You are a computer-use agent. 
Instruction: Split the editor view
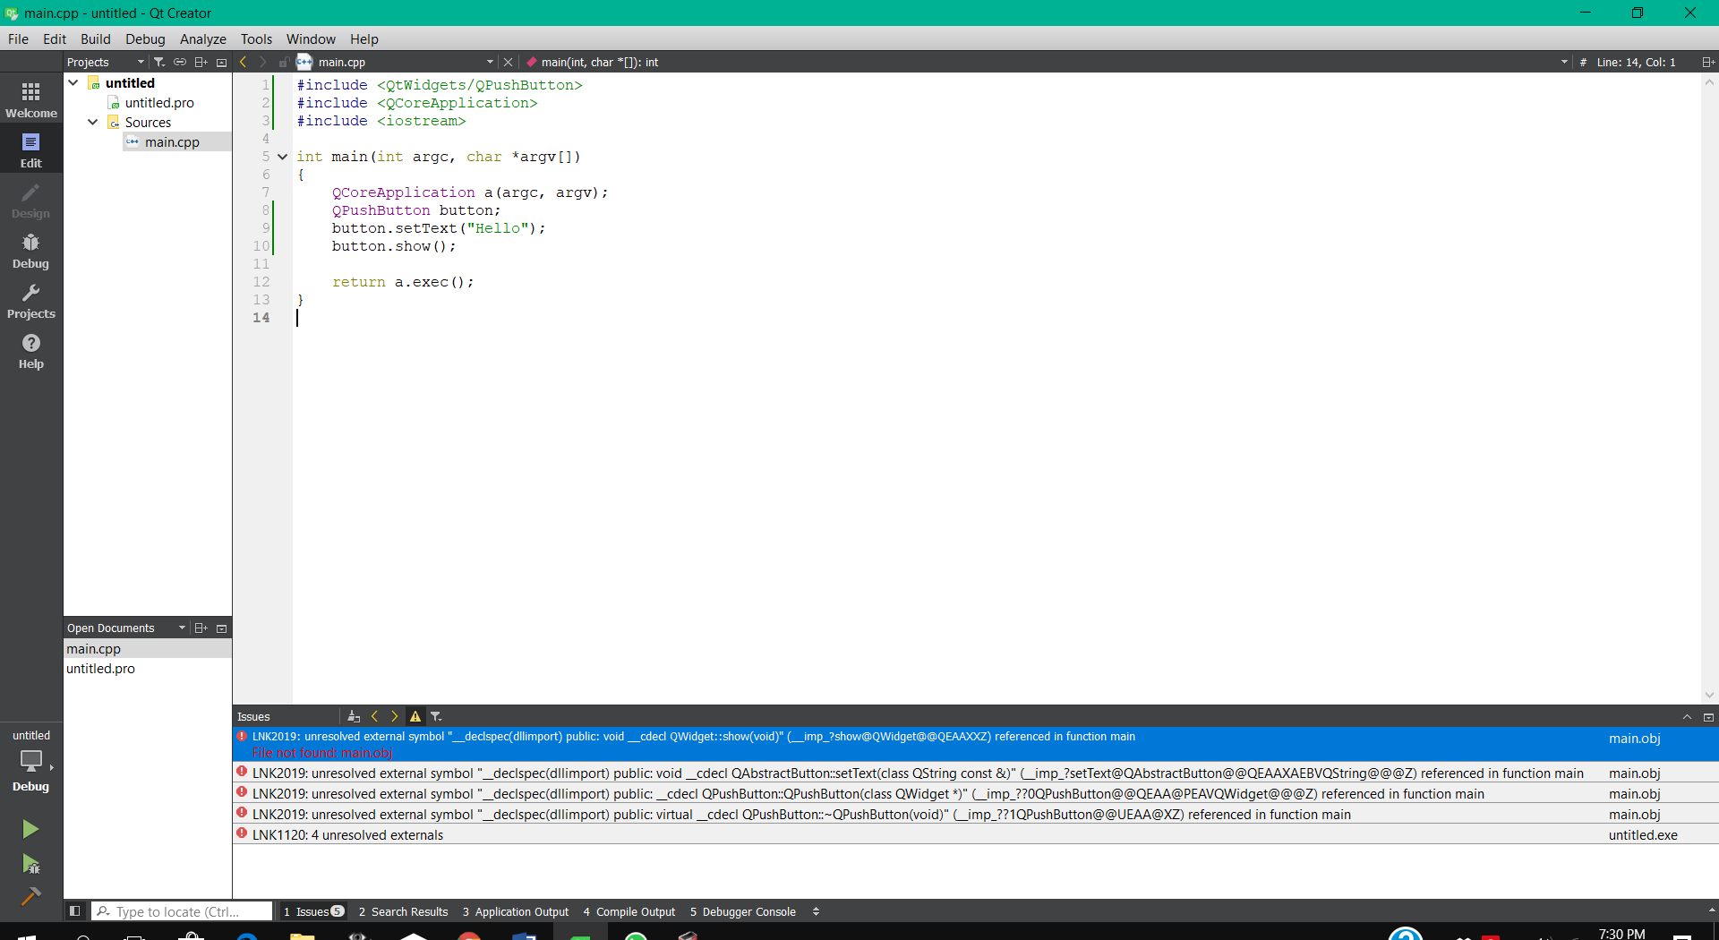1707,62
